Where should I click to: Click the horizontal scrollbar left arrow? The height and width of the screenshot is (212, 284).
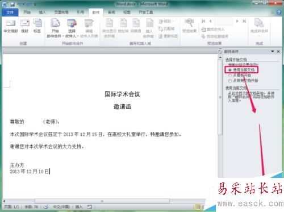click(x=5, y=201)
